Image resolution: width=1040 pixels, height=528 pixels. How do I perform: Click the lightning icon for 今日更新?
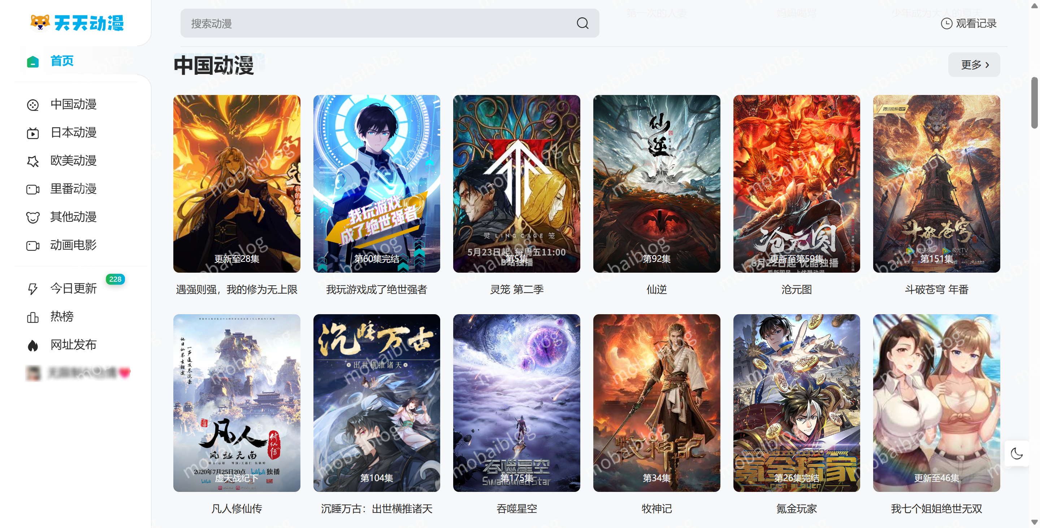[33, 289]
